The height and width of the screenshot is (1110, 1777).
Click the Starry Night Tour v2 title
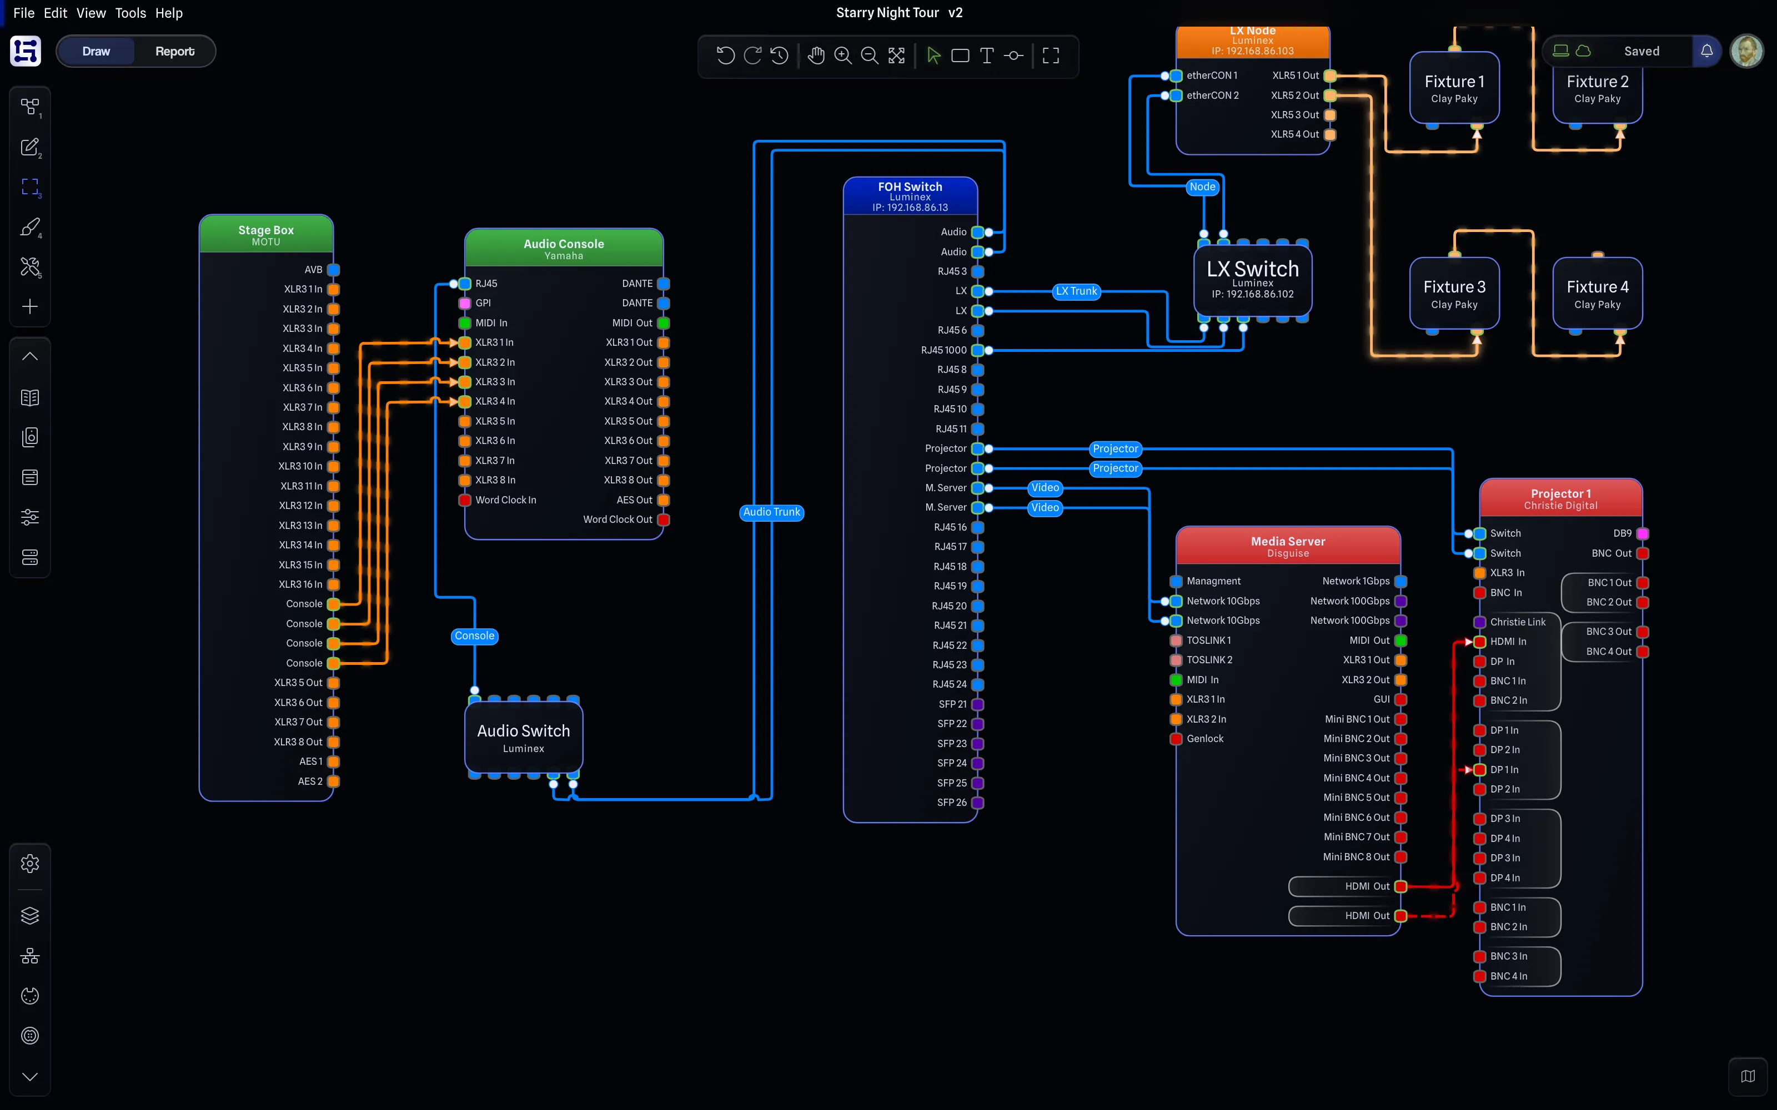(899, 12)
